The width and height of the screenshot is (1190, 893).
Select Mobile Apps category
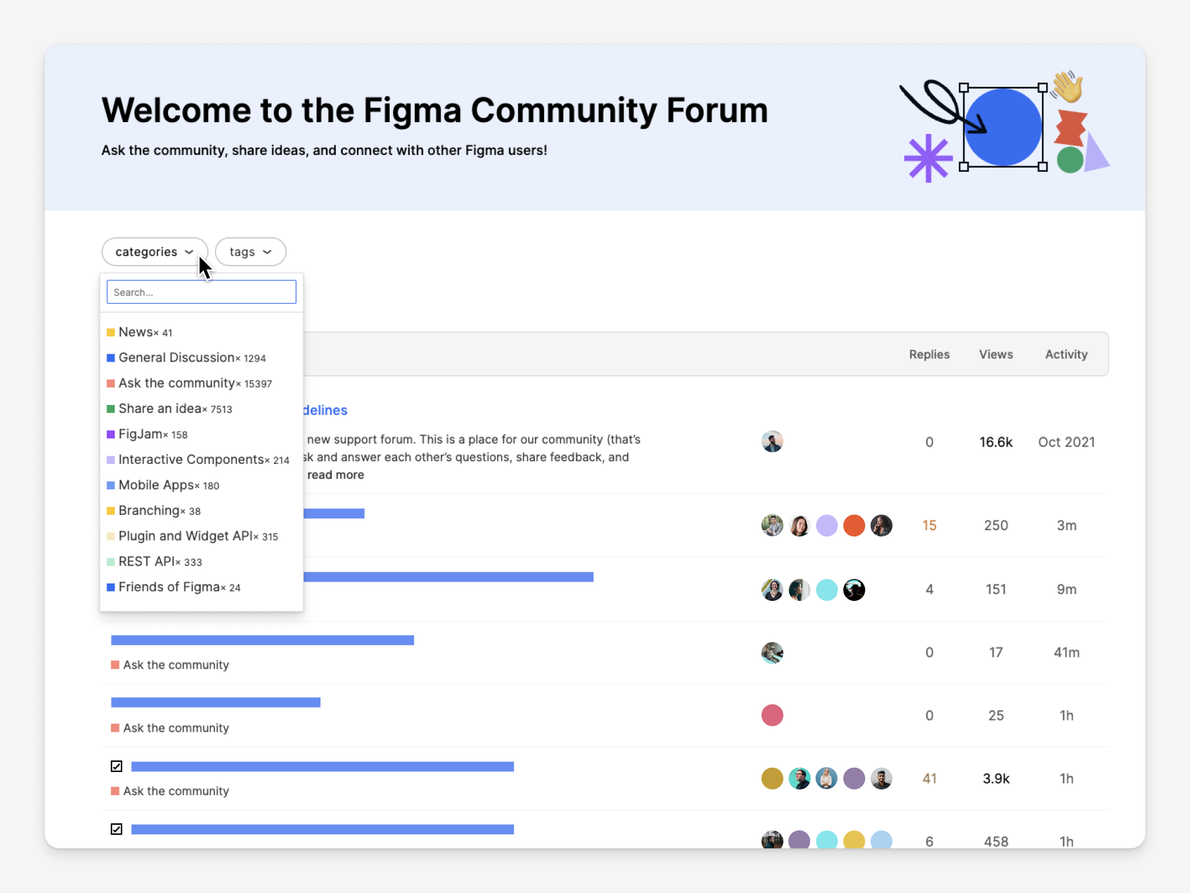[163, 485]
